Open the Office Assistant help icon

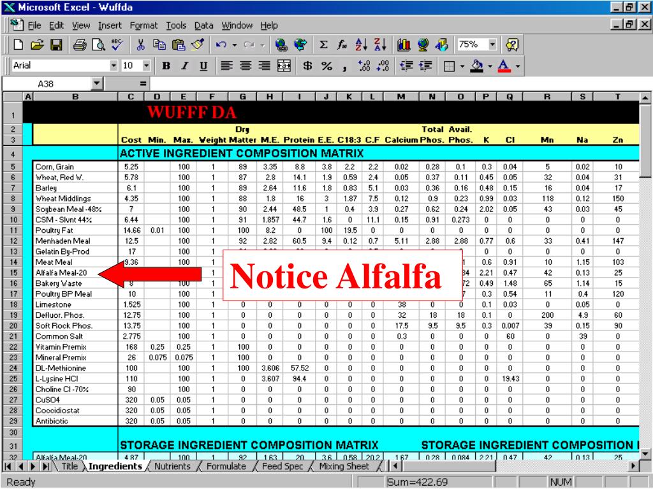point(512,45)
